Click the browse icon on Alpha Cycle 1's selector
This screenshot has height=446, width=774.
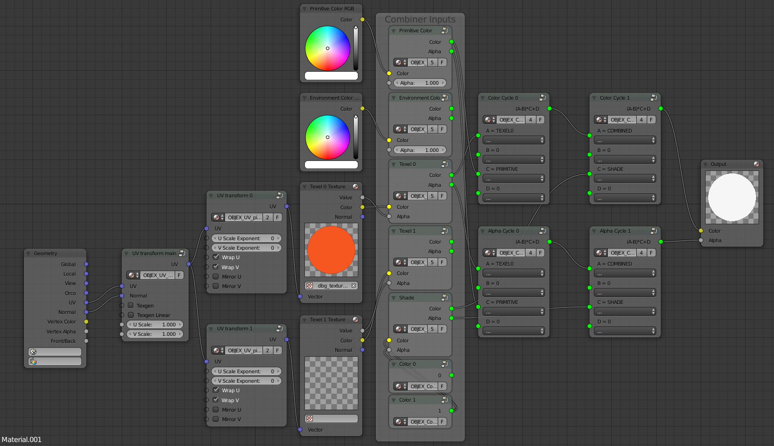600,253
